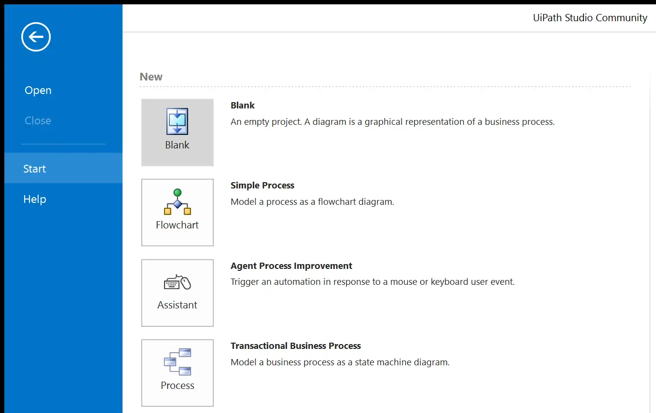This screenshot has height=413, width=656.
Task: Click the back arrow circle icon
Action: pyautogui.click(x=36, y=37)
